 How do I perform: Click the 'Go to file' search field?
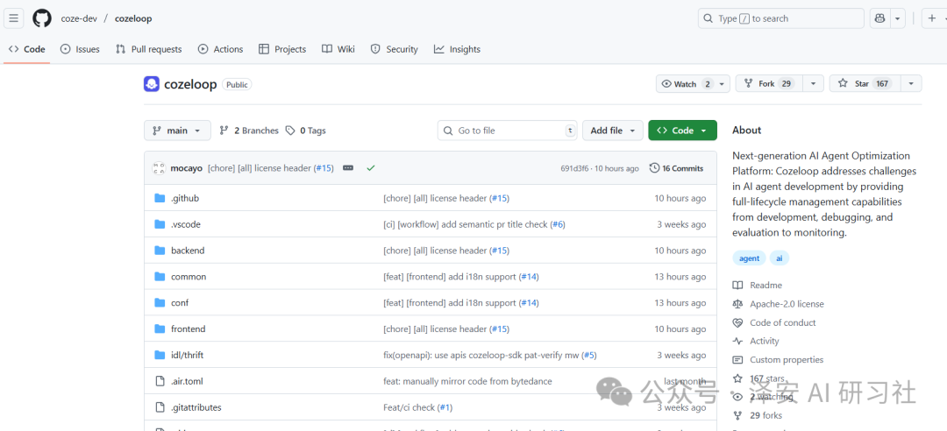click(x=508, y=131)
